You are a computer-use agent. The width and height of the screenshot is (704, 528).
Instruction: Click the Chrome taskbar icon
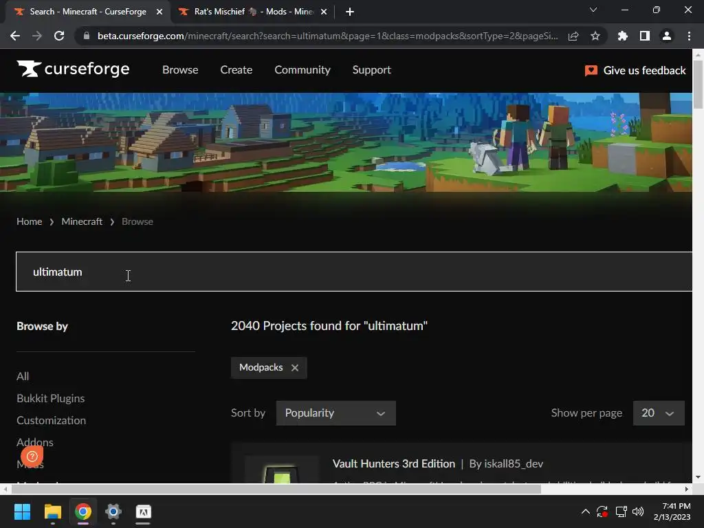click(83, 511)
